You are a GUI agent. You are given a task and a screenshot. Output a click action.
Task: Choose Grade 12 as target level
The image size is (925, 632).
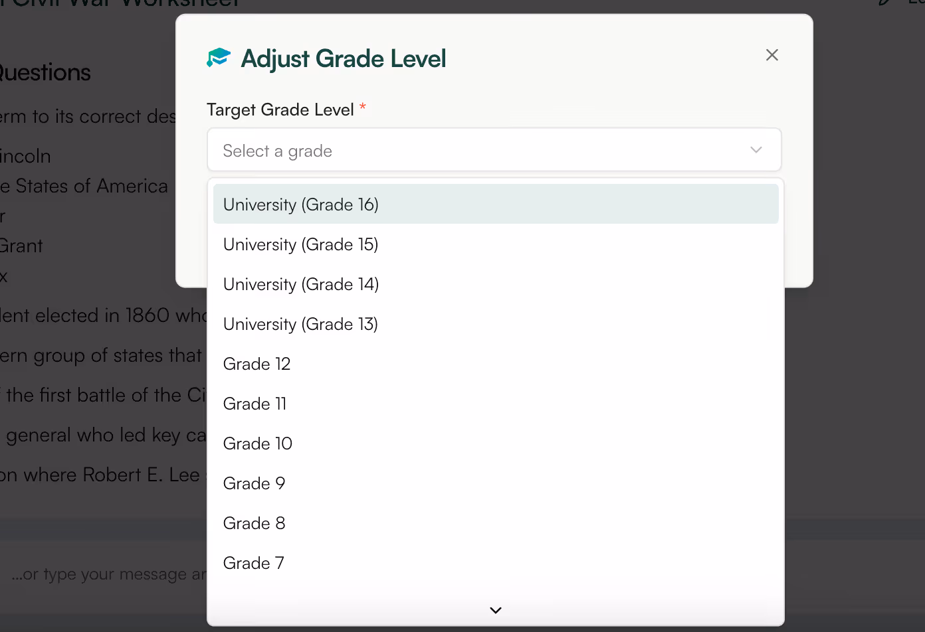257,364
